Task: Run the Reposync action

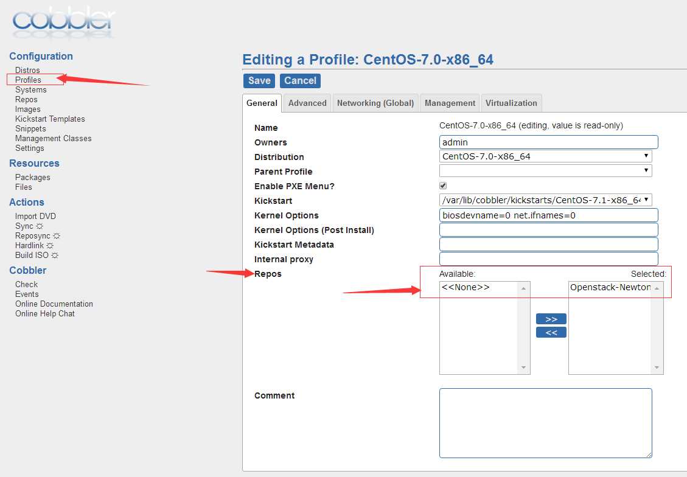Action: 32,235
